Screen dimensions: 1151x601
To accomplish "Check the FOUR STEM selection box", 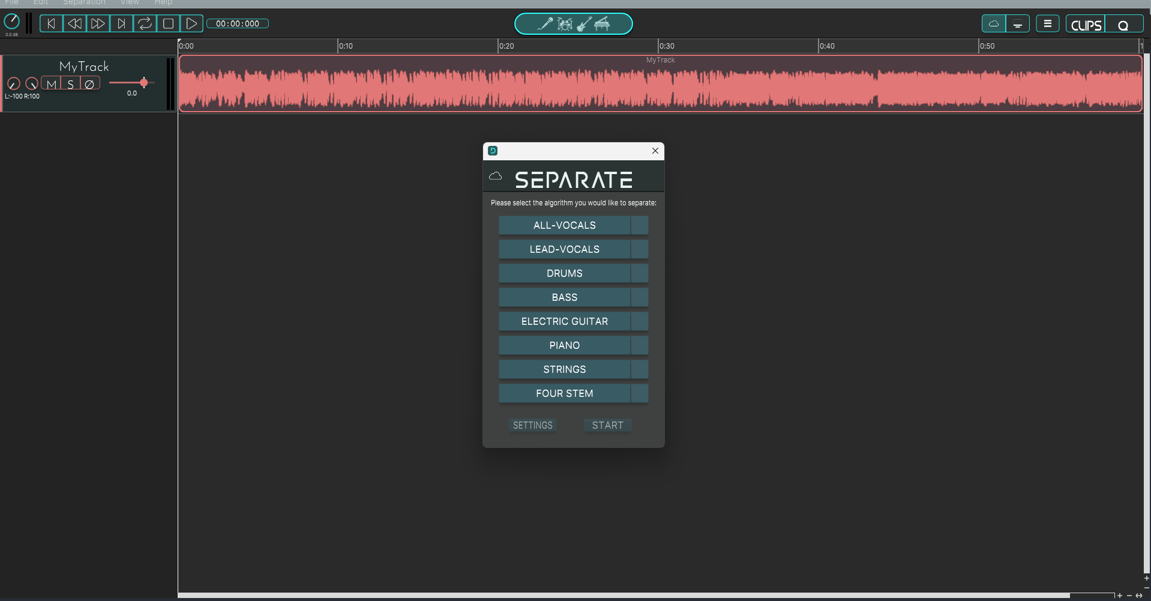I will (639, 393).
